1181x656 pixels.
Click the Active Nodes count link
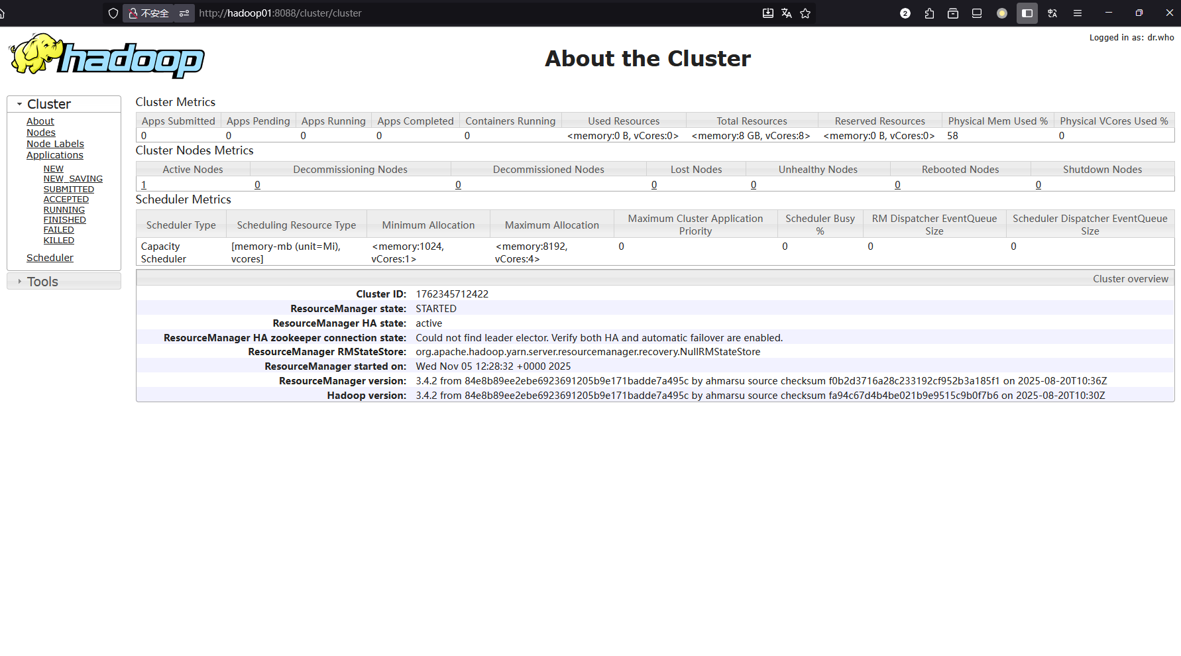tap(144, 184)
